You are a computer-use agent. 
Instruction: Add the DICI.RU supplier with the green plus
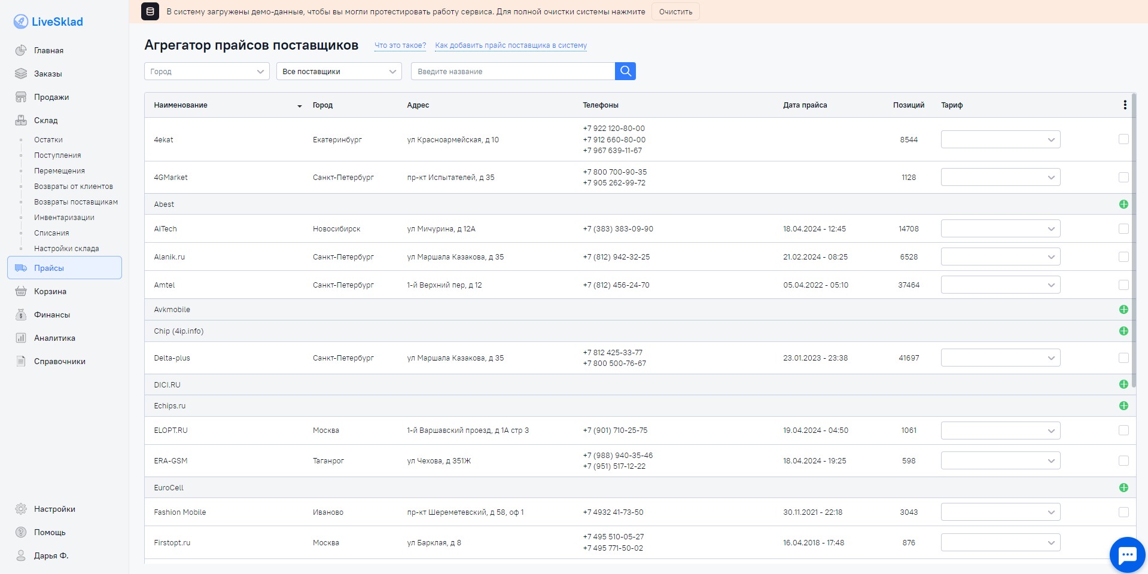[x=1123, y=384]
